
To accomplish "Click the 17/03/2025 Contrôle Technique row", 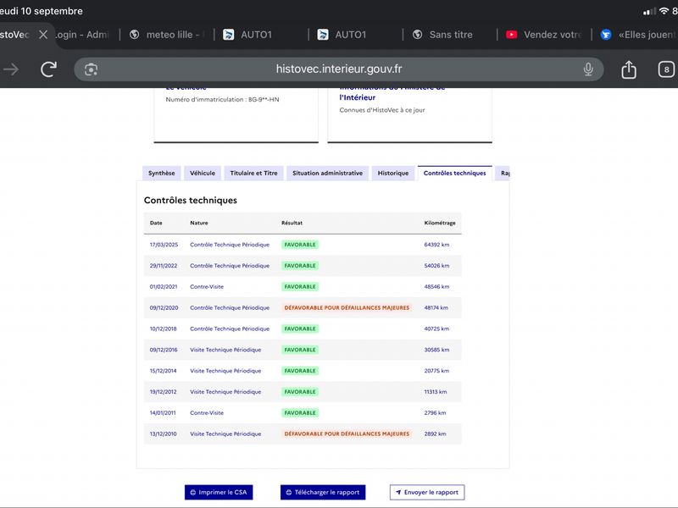I will (303, 245).
